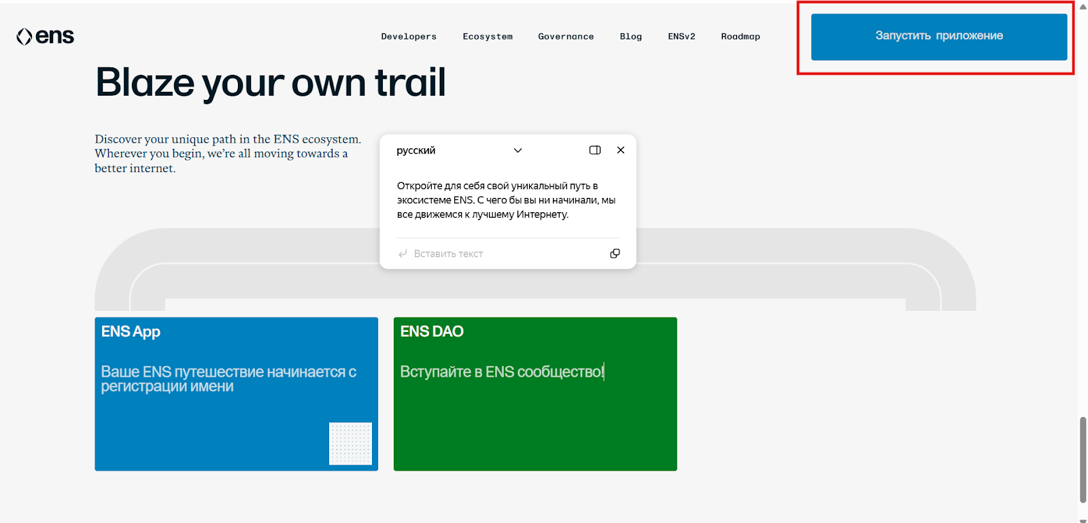1088x523 pixels.
Task: Click the scrollbar up arrow
Action: [x=1083, y=7]
